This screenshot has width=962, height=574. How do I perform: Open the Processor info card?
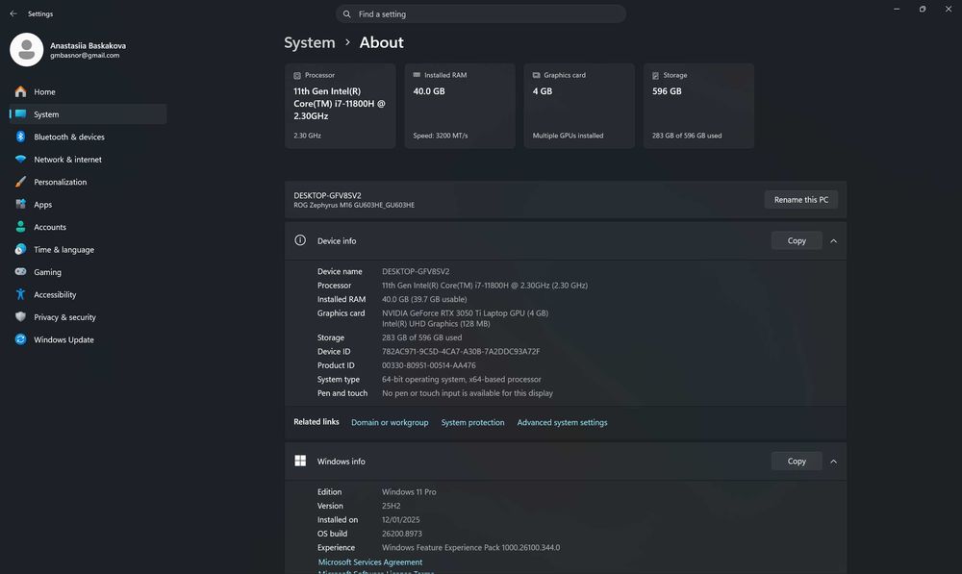click(340, 106)
